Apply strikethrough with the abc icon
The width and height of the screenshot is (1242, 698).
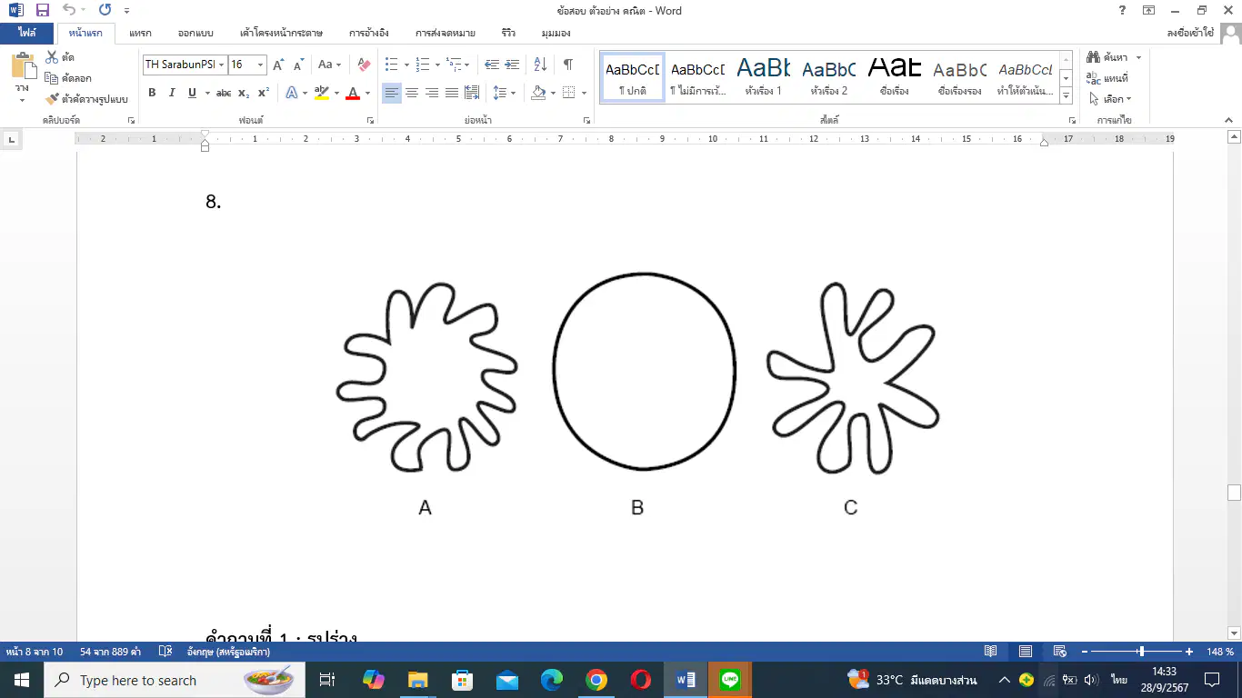click(x=224, y=93)
